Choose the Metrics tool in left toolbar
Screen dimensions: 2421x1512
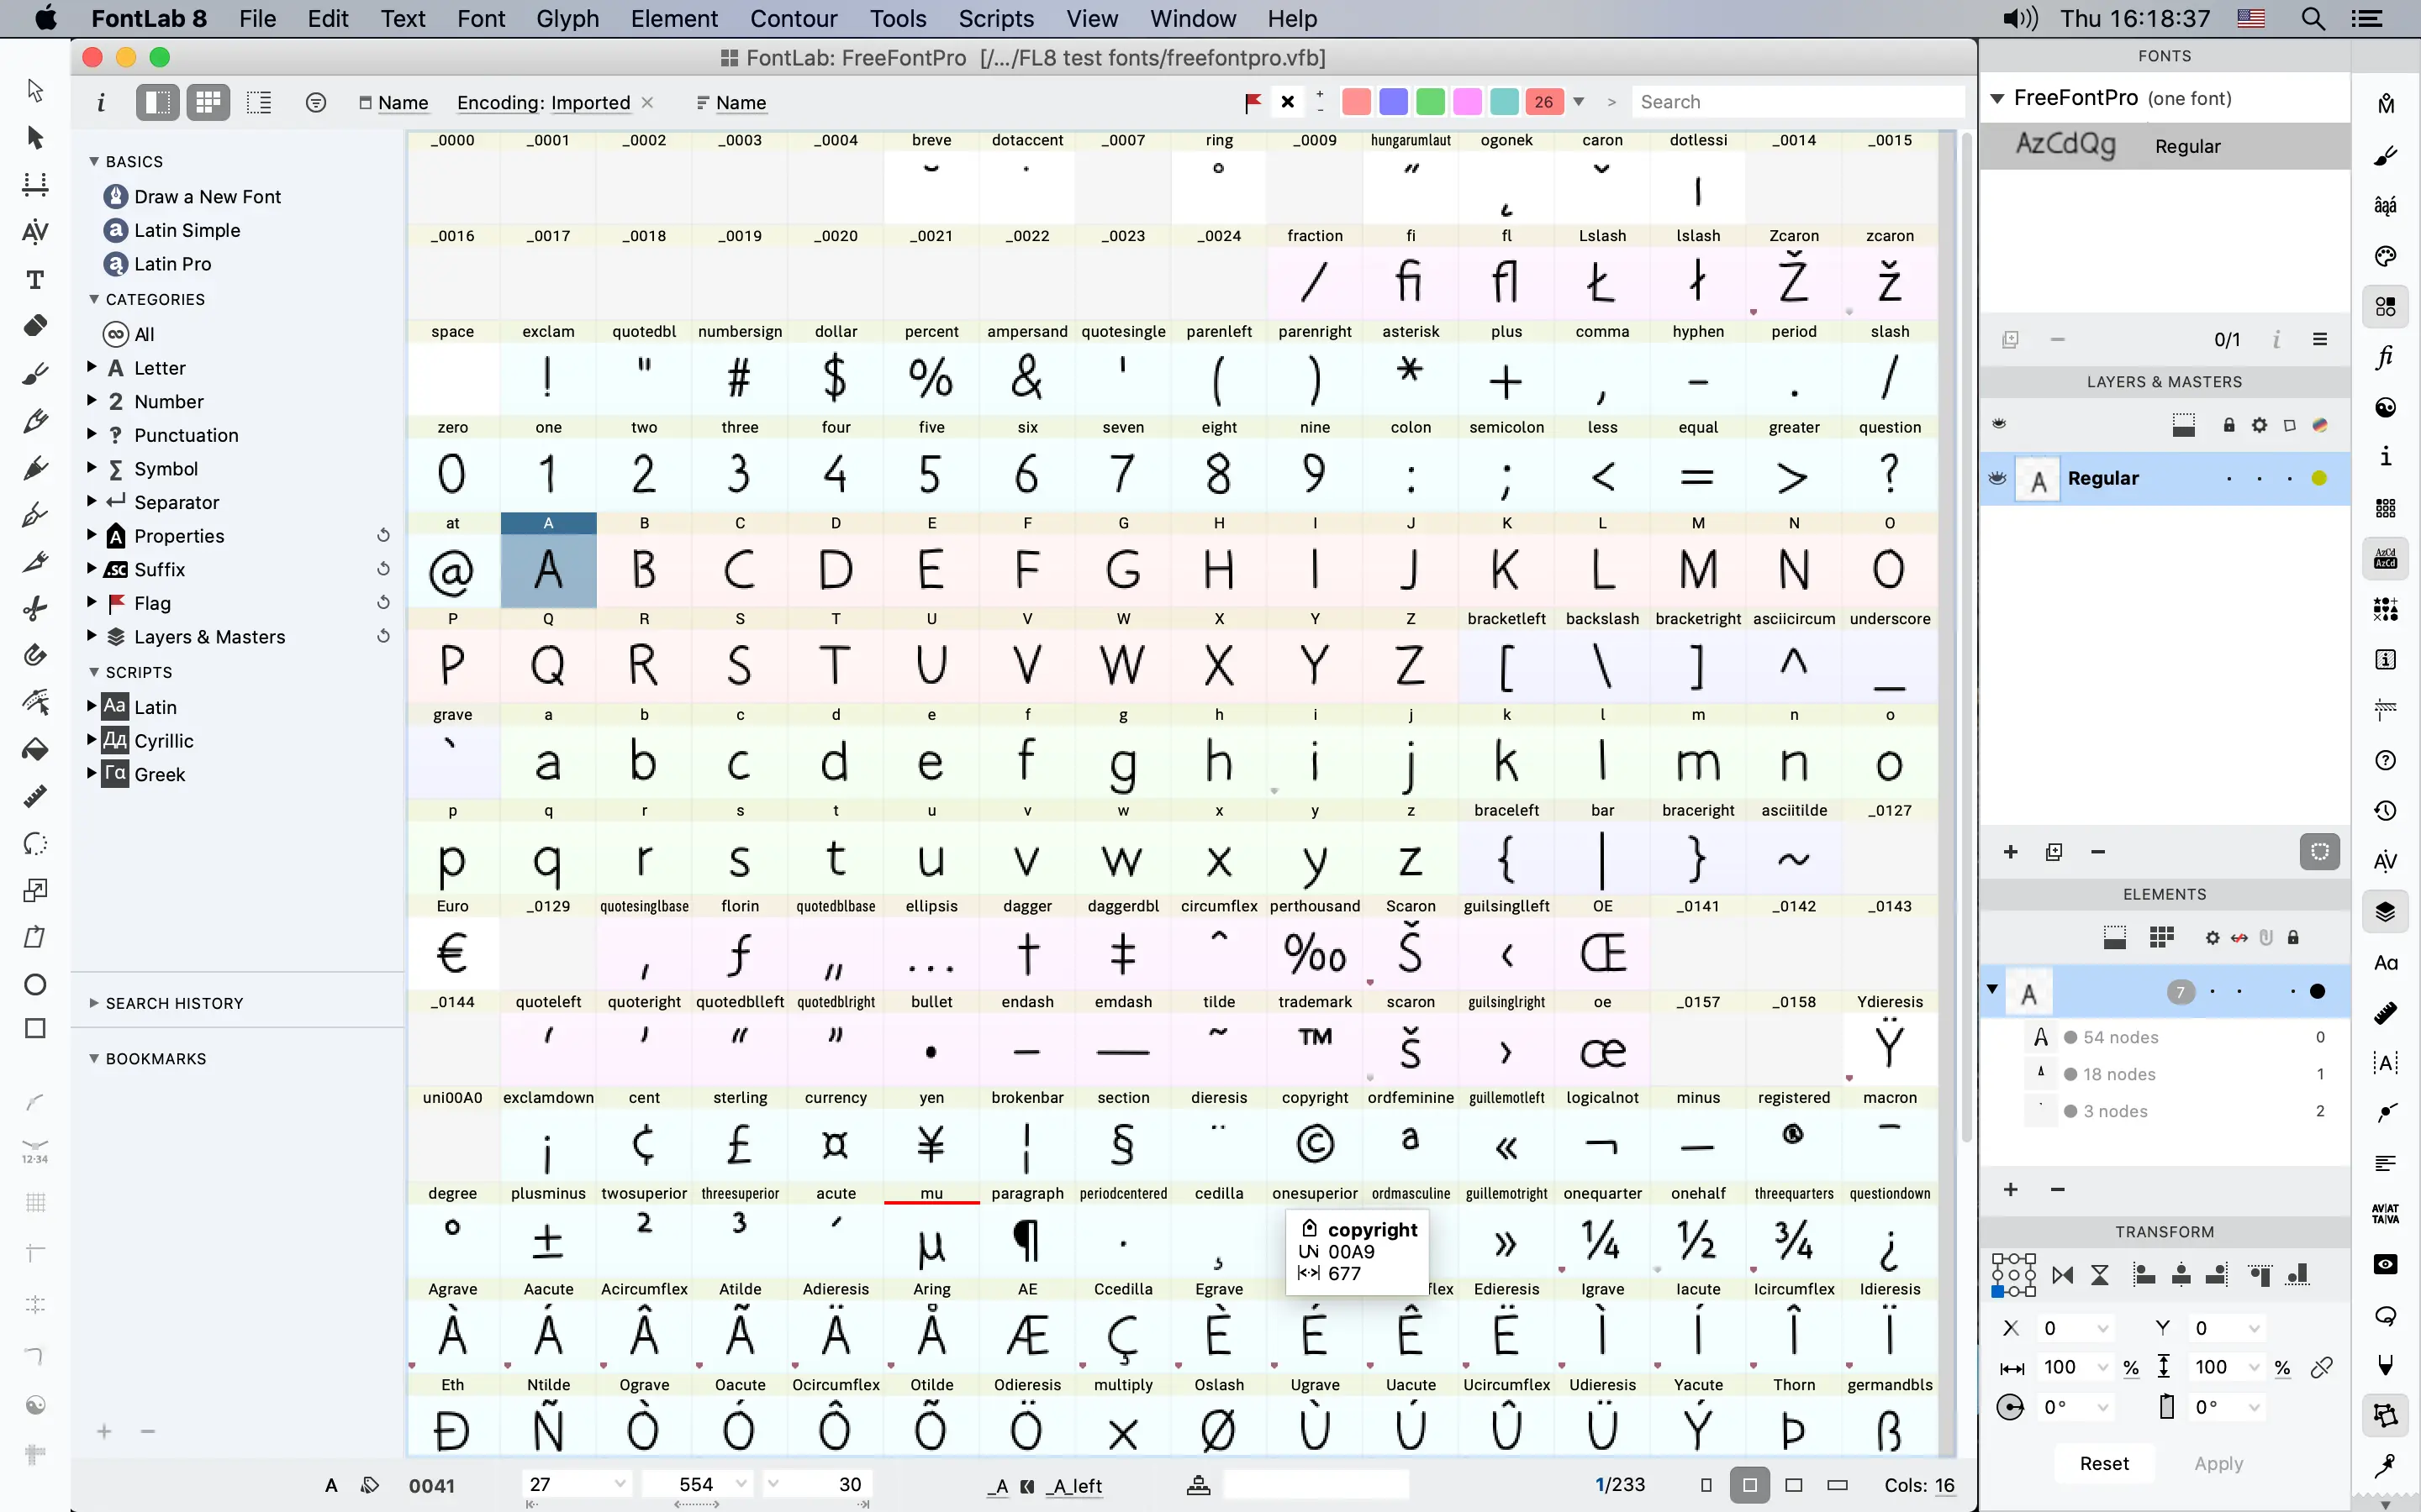(35, 184)
